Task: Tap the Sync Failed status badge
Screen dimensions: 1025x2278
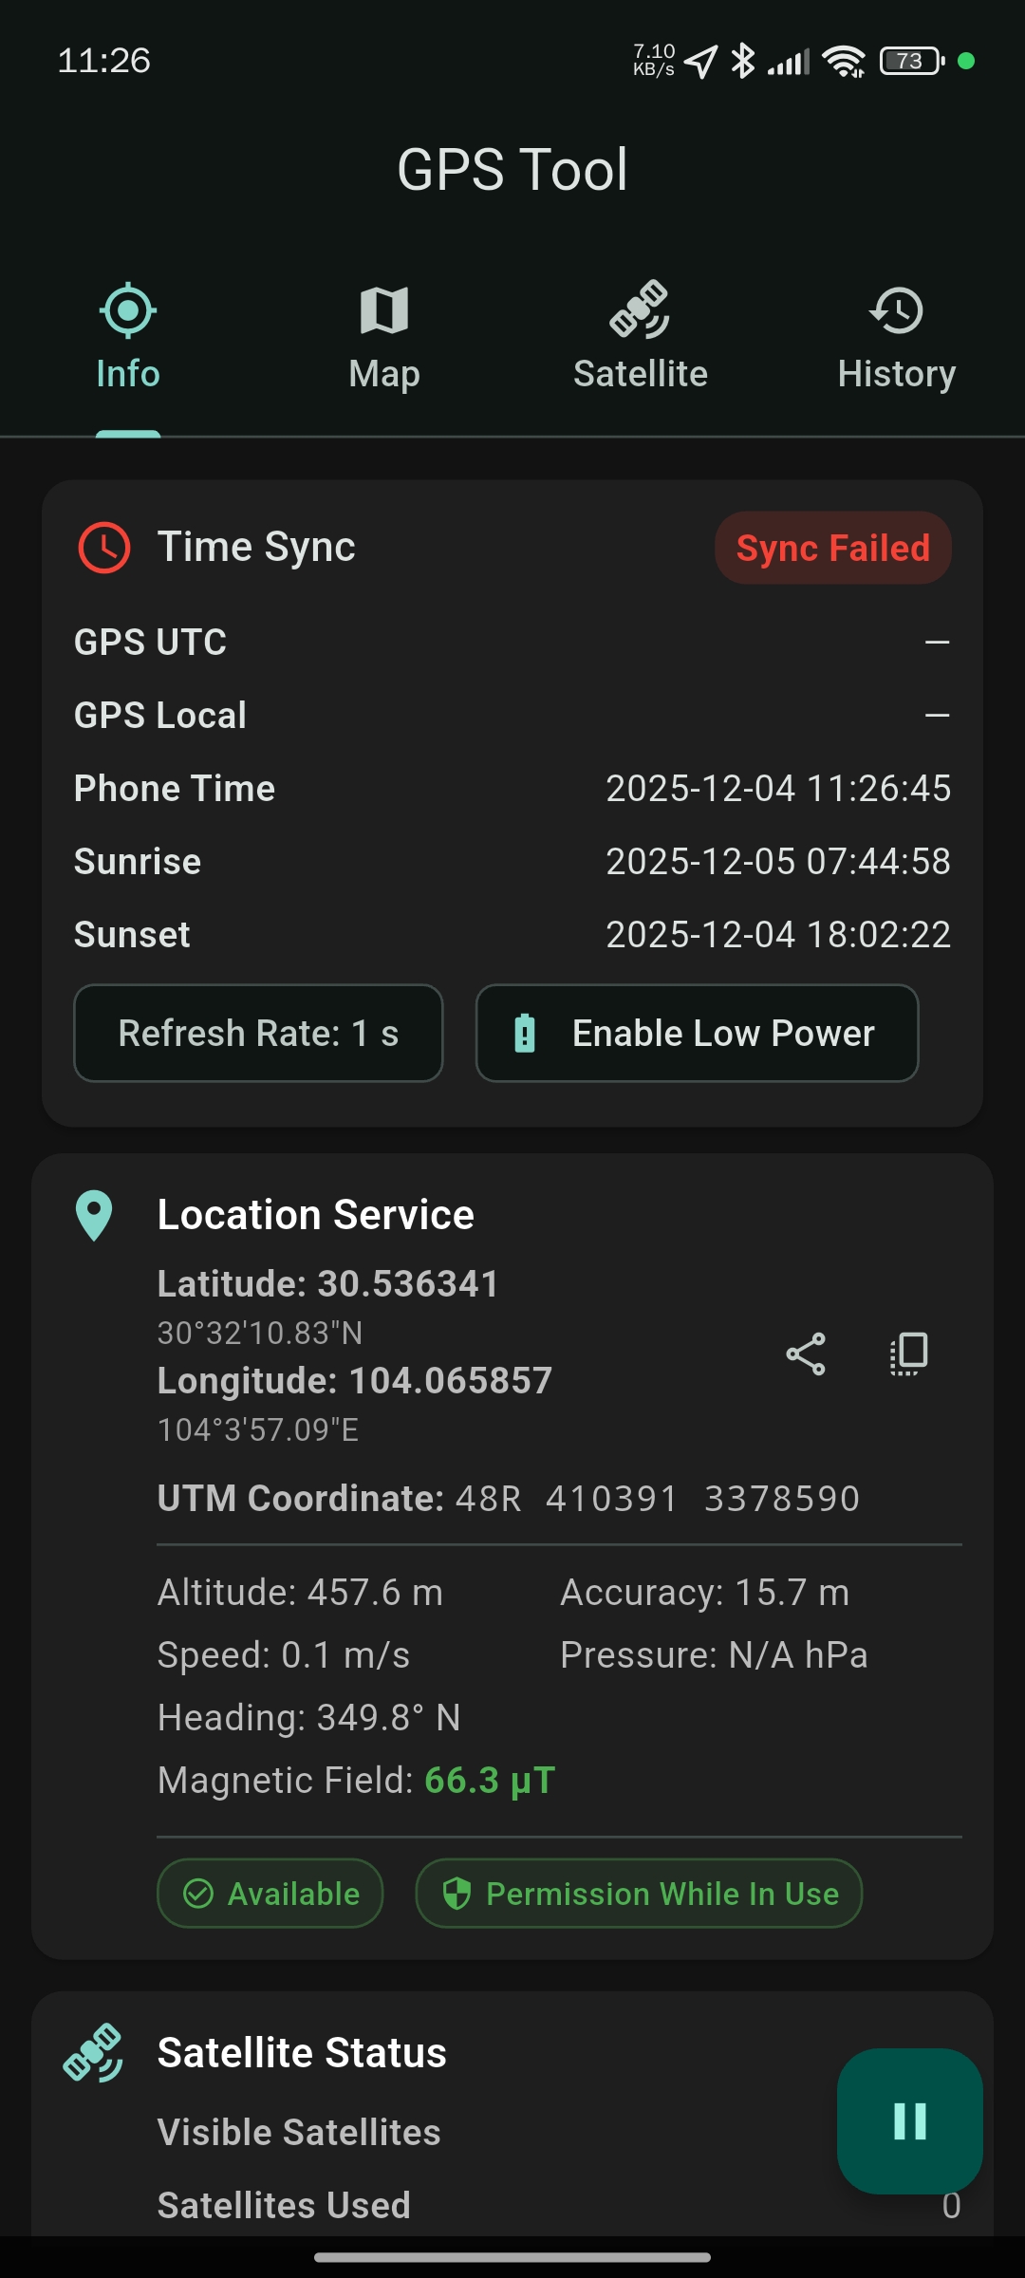Action: coord(832,548)
